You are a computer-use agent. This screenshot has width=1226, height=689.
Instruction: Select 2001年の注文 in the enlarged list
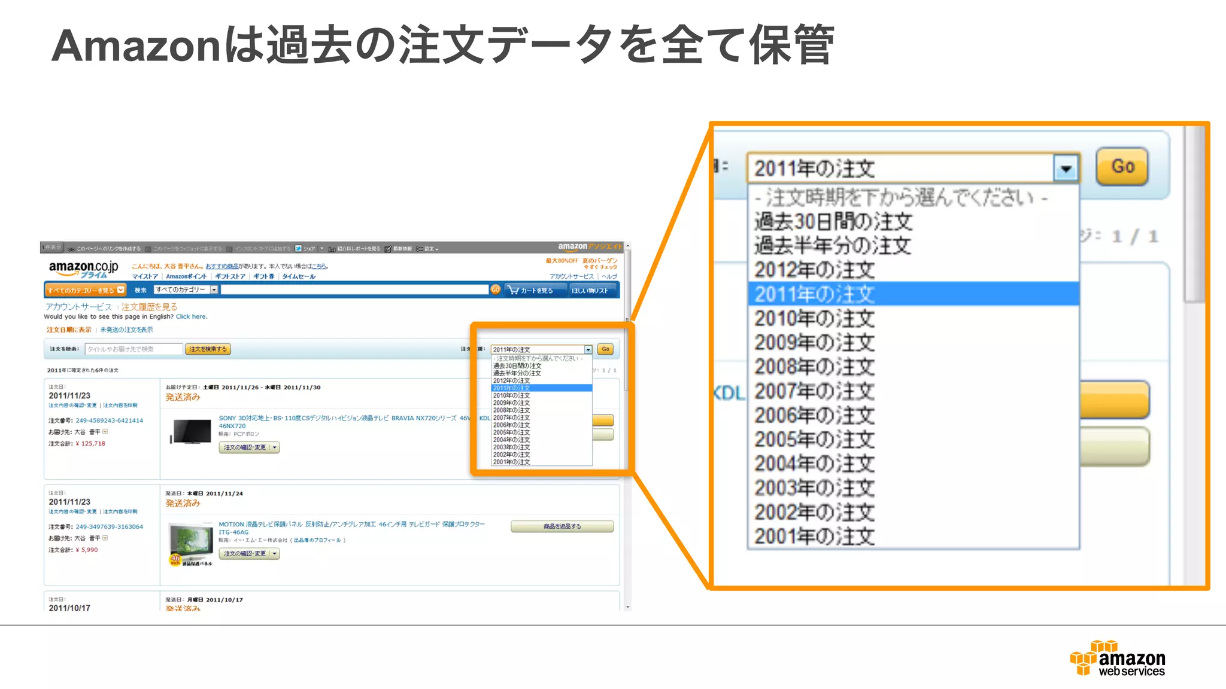(x=913, y=536)
